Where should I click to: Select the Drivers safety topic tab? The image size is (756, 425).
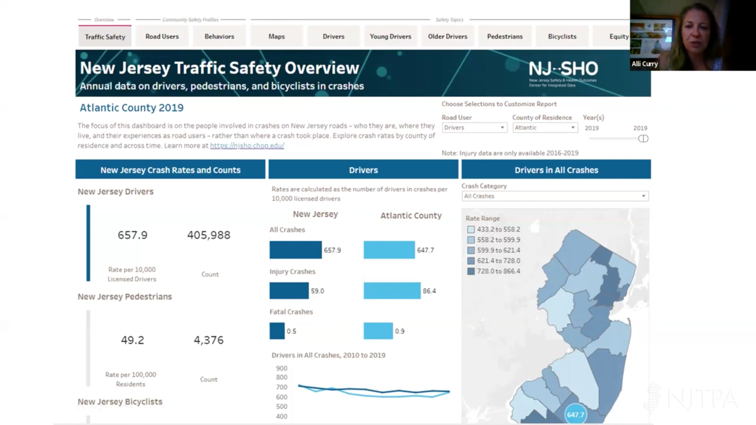(x=333, y=36)
